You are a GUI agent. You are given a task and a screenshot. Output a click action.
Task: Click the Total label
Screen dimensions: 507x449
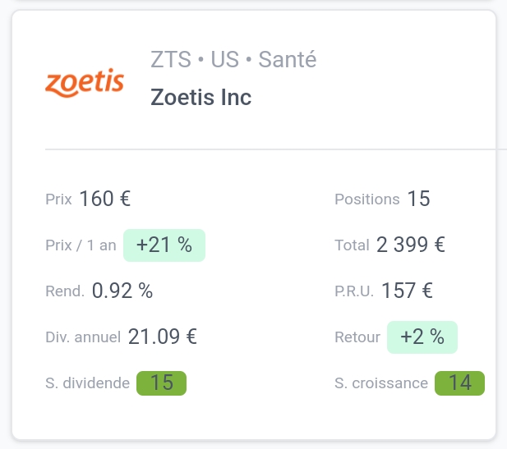(352, 245)
